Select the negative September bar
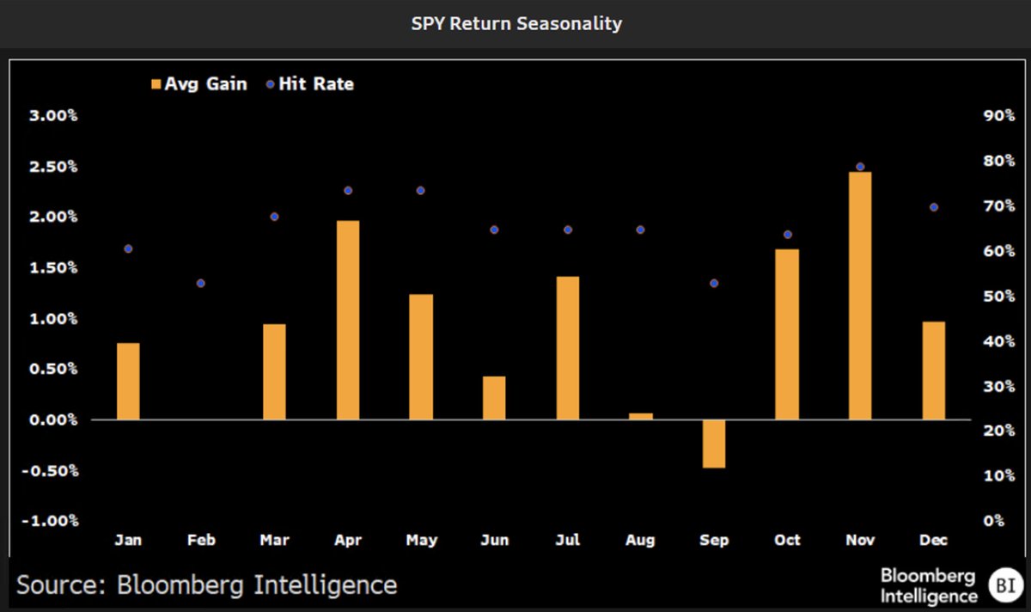 [x=714, y=444]
